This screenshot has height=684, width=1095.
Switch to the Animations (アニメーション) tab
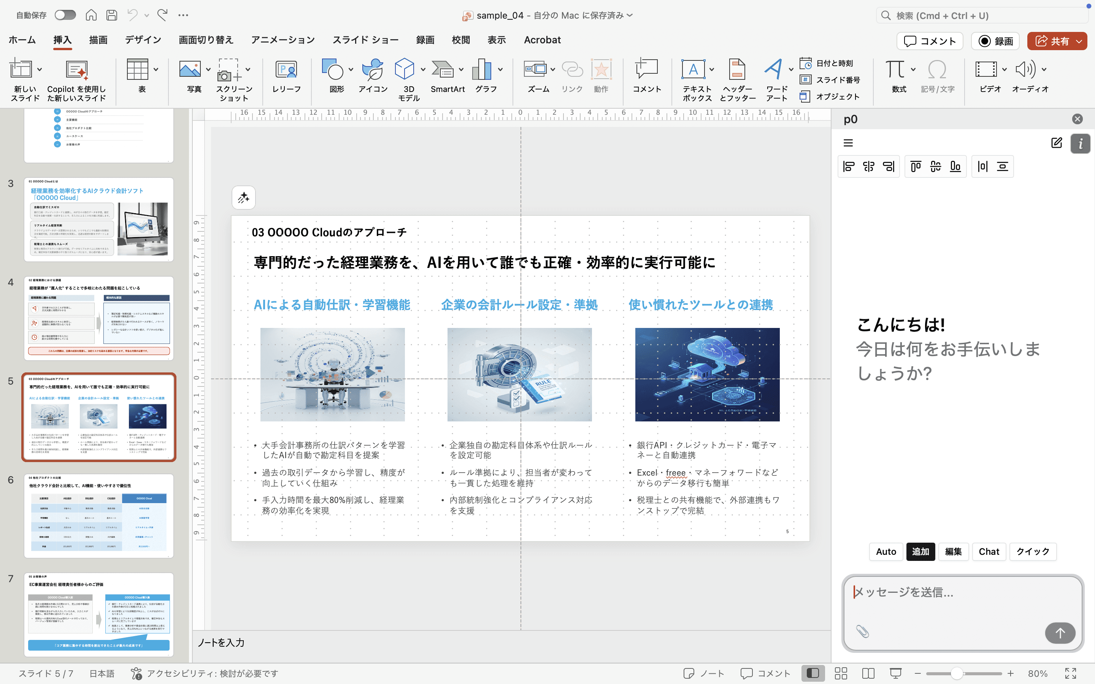coord(283,40)
